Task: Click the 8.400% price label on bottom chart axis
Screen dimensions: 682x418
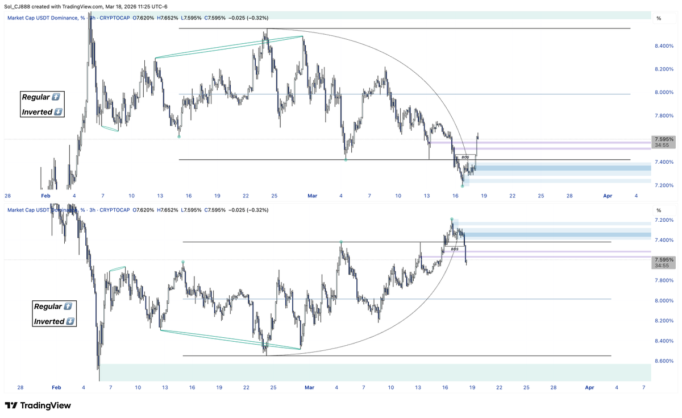Action: click(664, 341)
